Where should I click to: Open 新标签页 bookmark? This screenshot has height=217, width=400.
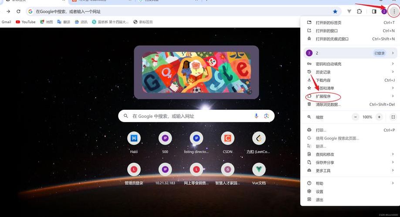[x=143, y=22]
